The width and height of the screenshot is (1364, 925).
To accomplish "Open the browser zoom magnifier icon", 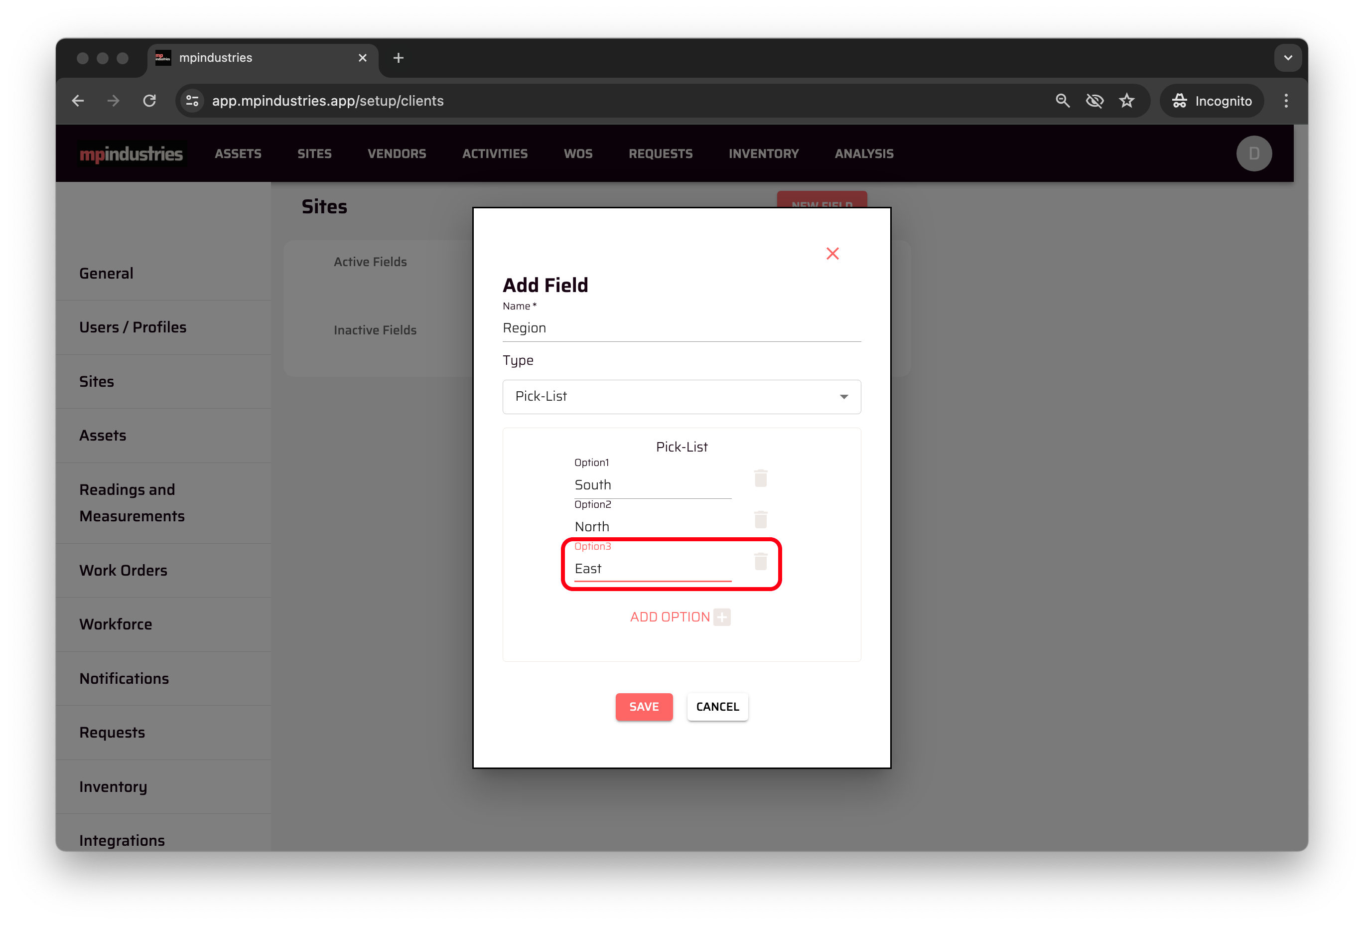I will tap(1062, 101).
